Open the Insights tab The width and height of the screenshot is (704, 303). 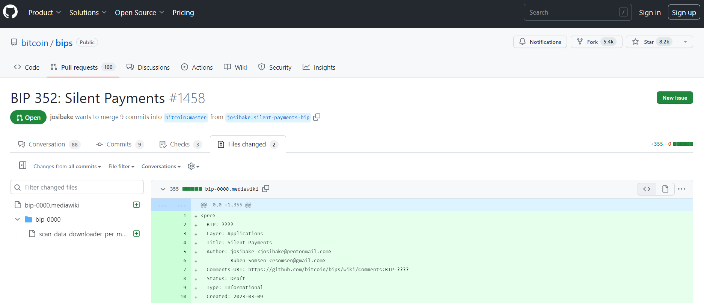pyautogui.click(x=319, y=67)
